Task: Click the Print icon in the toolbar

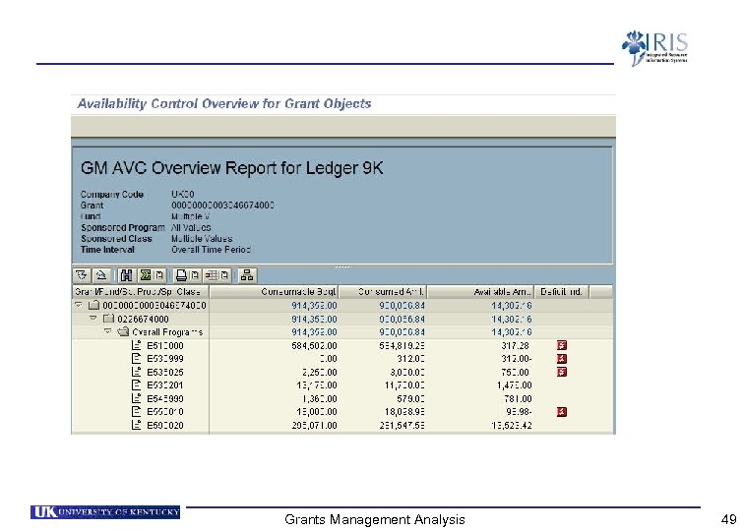Action: 181,275
